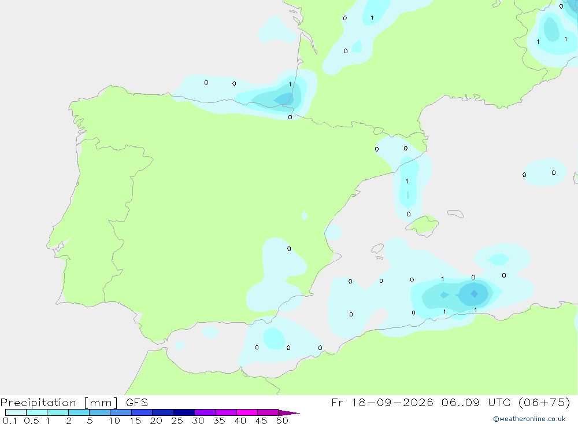Viewport: 578px width, 424px height.
Task: Click the precipitation cell over the Alps
Action: click(x=551, y=29)
